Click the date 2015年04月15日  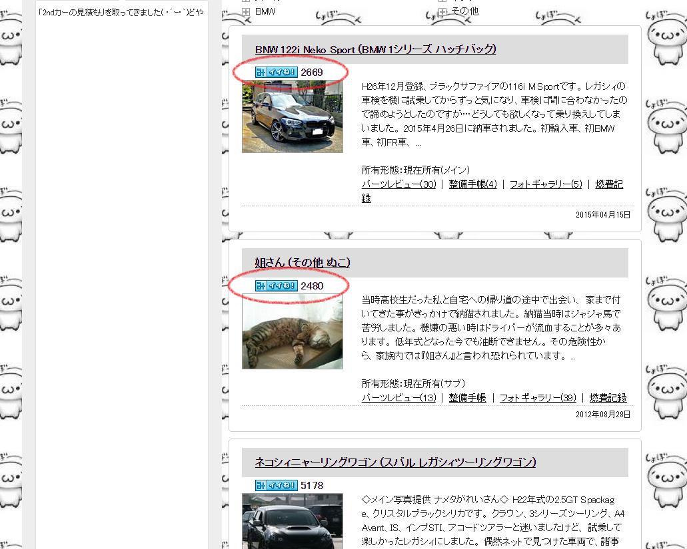603,215
